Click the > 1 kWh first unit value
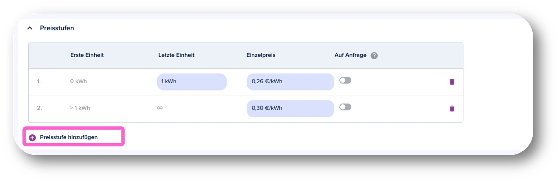The height and width of the screenshot is (182, 560). tap(80, 108)
